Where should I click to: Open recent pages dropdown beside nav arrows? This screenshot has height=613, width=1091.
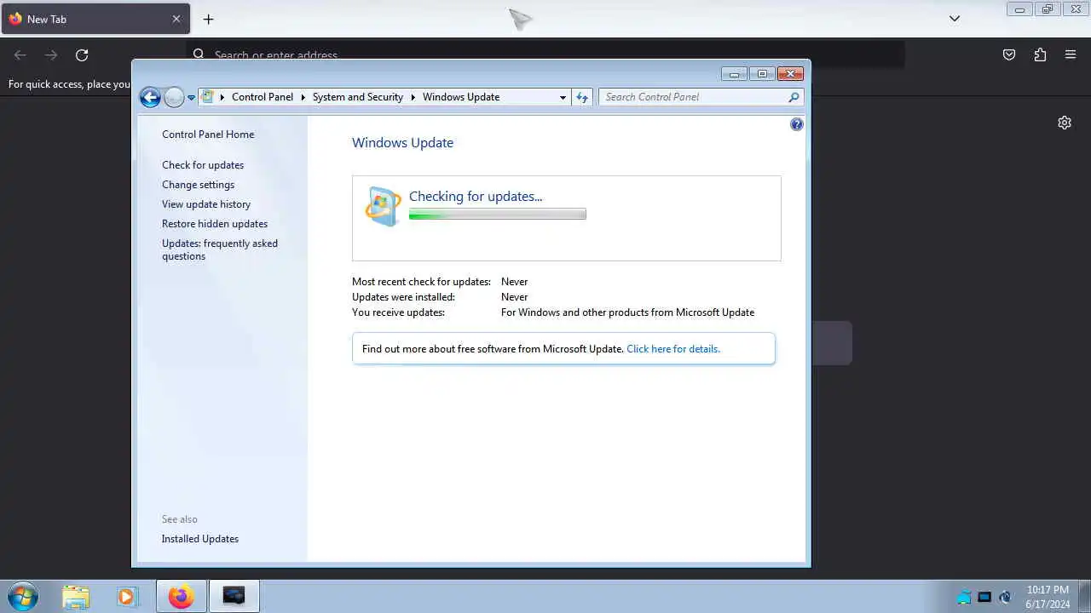[x=191, y=98]
